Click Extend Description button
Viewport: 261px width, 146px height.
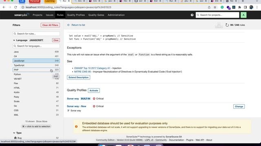tap(79, 77)
